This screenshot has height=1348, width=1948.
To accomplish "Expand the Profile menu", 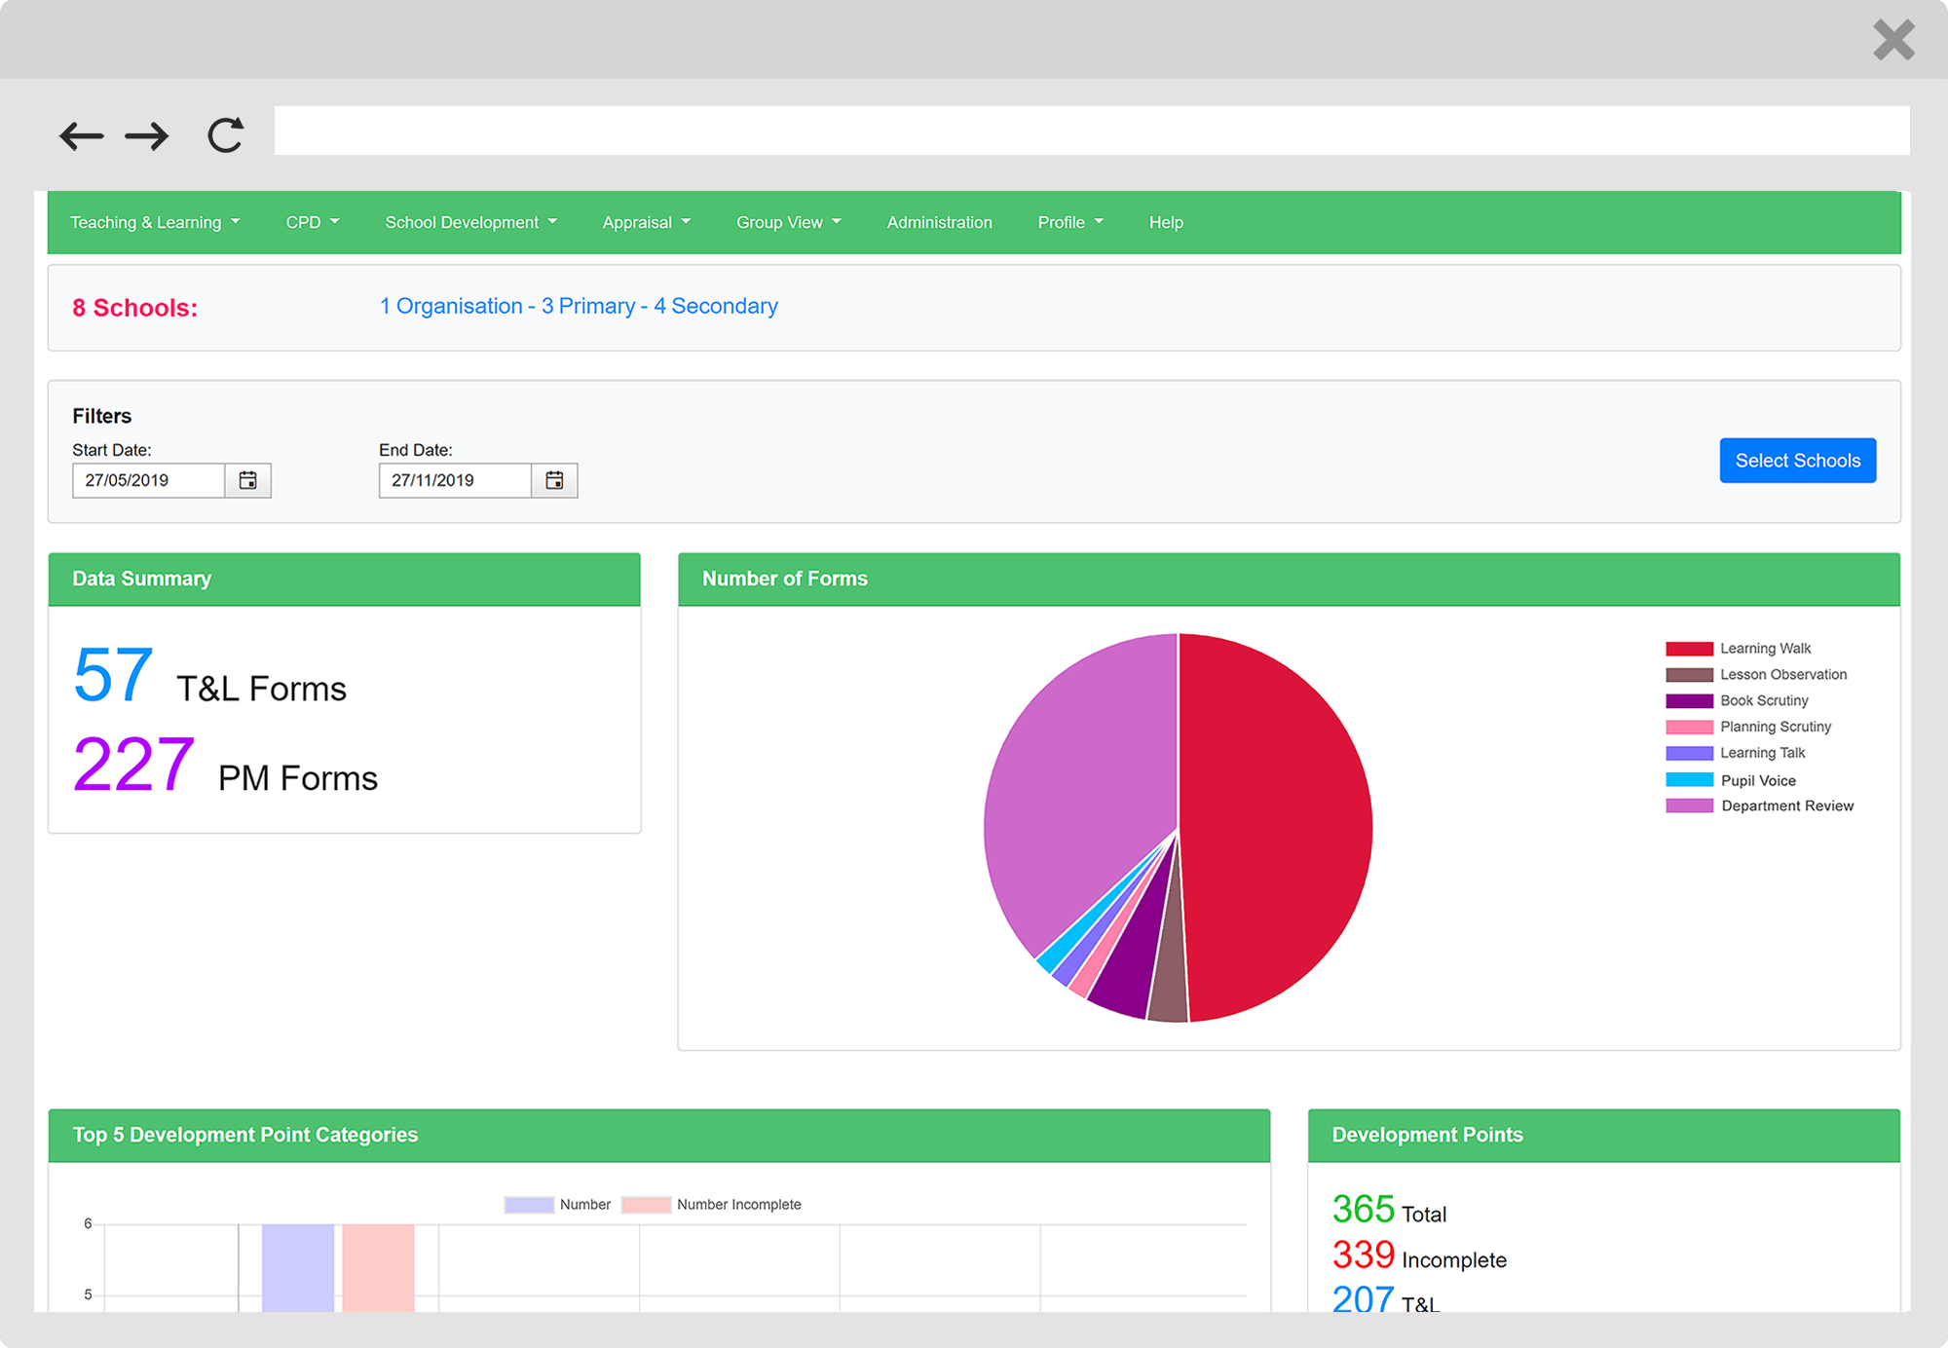I will point(1070,222).
